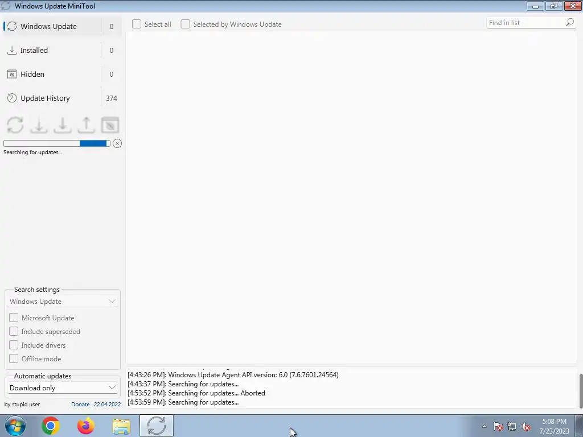Enable Include superseded checkbox
The image size is (583, 437).
[x=14, y=332]
